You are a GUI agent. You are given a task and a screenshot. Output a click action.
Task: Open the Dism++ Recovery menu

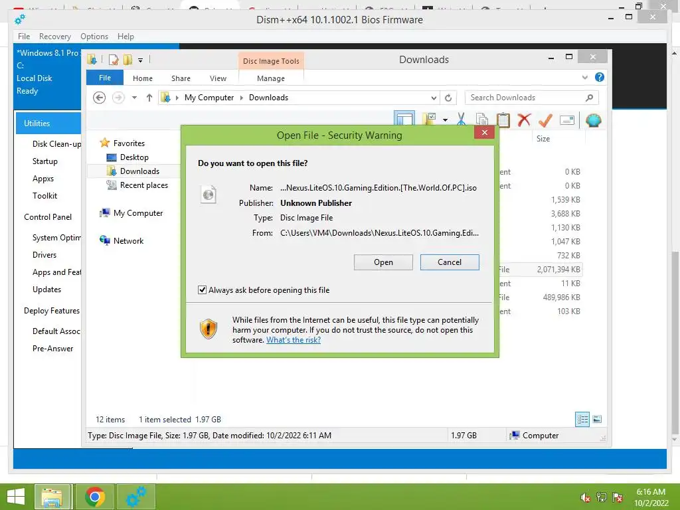pos(55,37)
